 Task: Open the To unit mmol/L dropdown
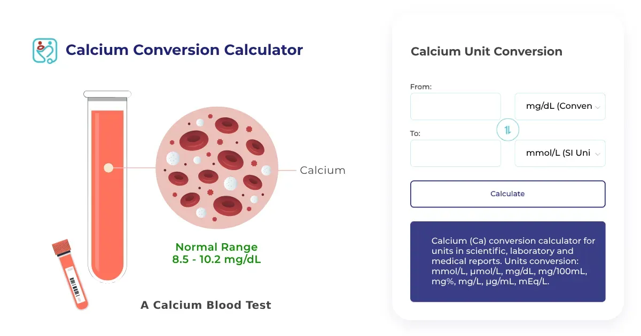pos(559,153)
